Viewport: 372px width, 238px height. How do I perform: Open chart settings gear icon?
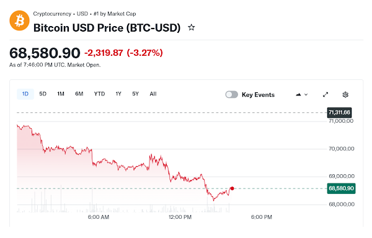click(x=345, y=95)
